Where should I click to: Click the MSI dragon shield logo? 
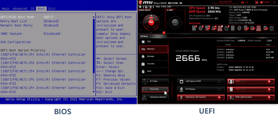[x=140, y=2]
